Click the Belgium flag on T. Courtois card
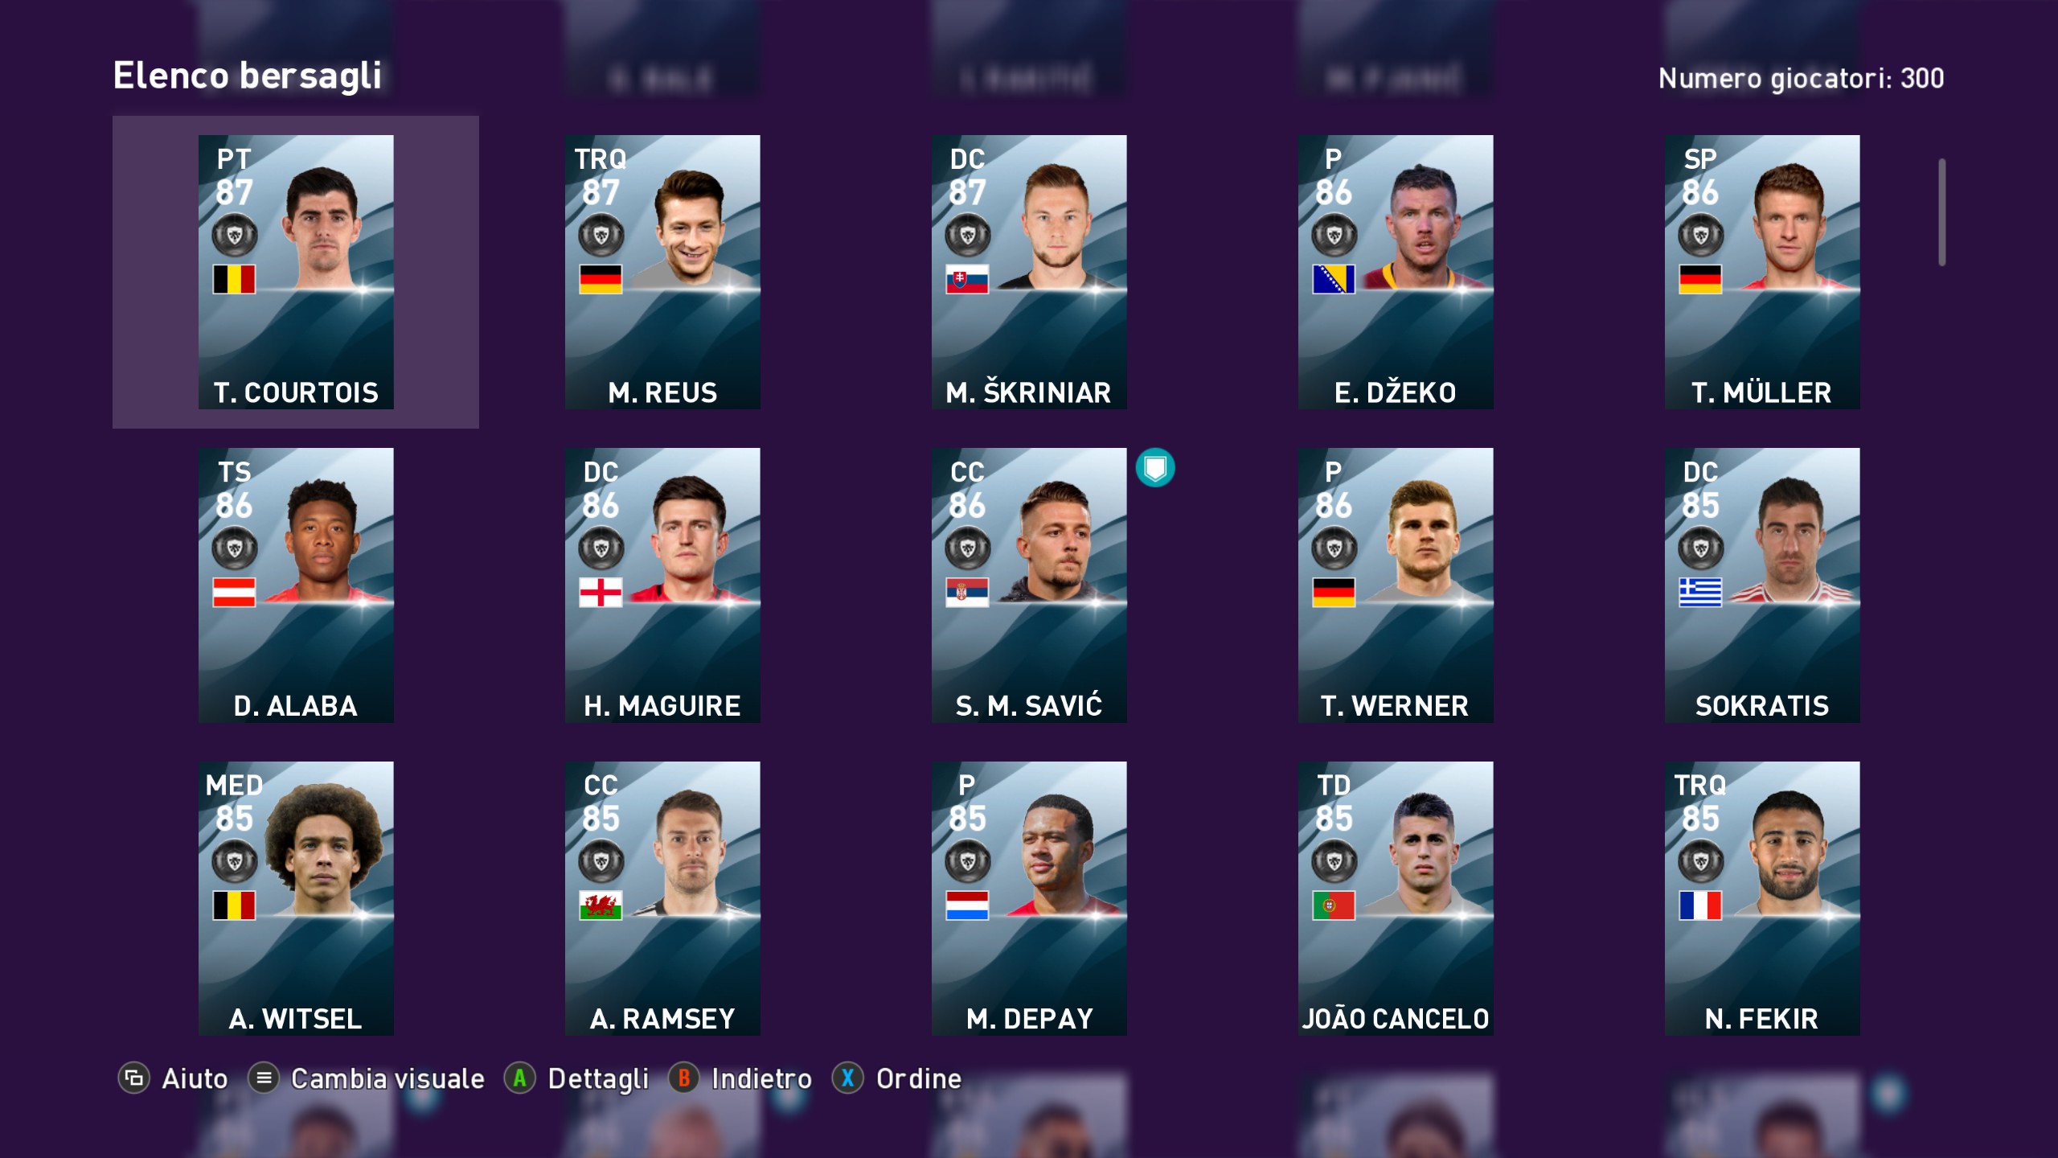 coord(234,279)
